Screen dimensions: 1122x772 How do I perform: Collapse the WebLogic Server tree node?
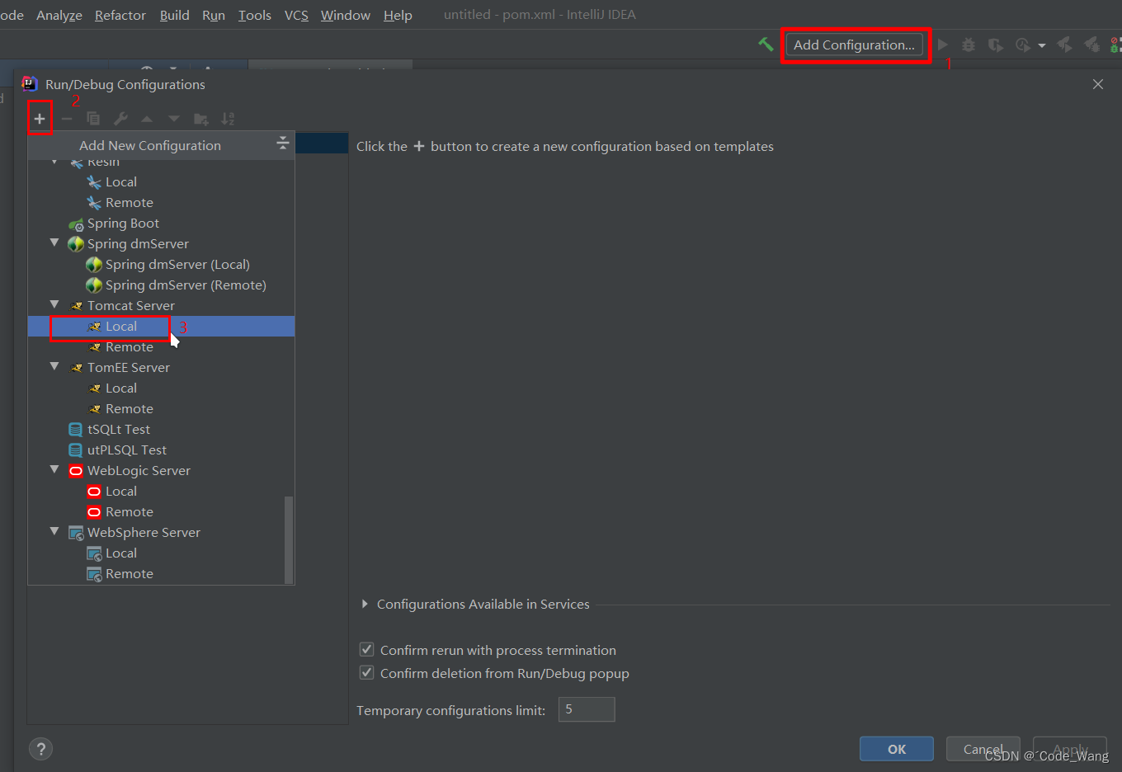click(54, 470)
